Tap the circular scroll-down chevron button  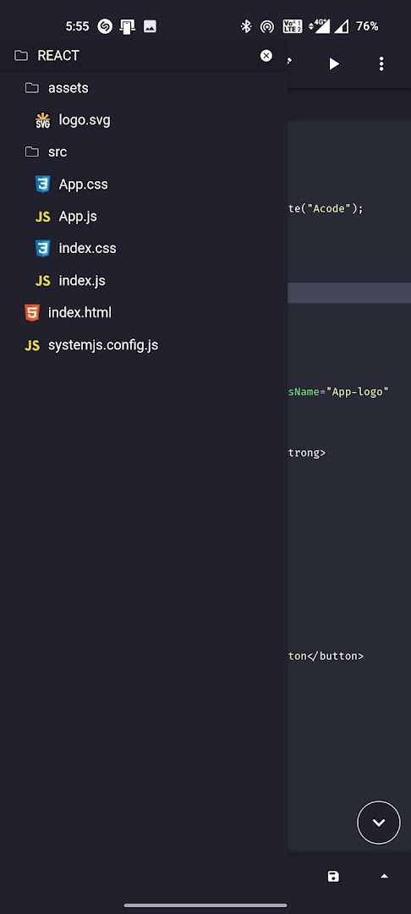click(378, 823)
